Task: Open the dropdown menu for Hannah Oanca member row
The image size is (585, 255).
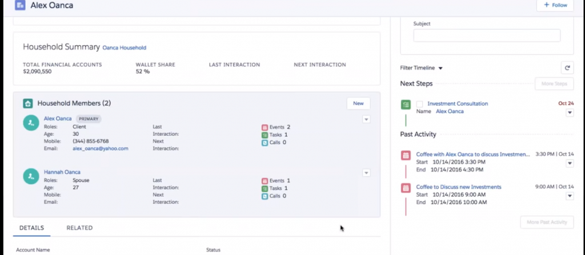Action: [x=366, y=173]
